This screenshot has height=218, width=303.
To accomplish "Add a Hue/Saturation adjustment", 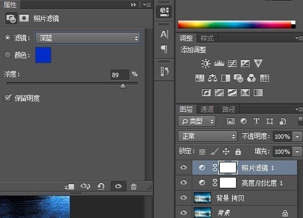I will [200, 78].
